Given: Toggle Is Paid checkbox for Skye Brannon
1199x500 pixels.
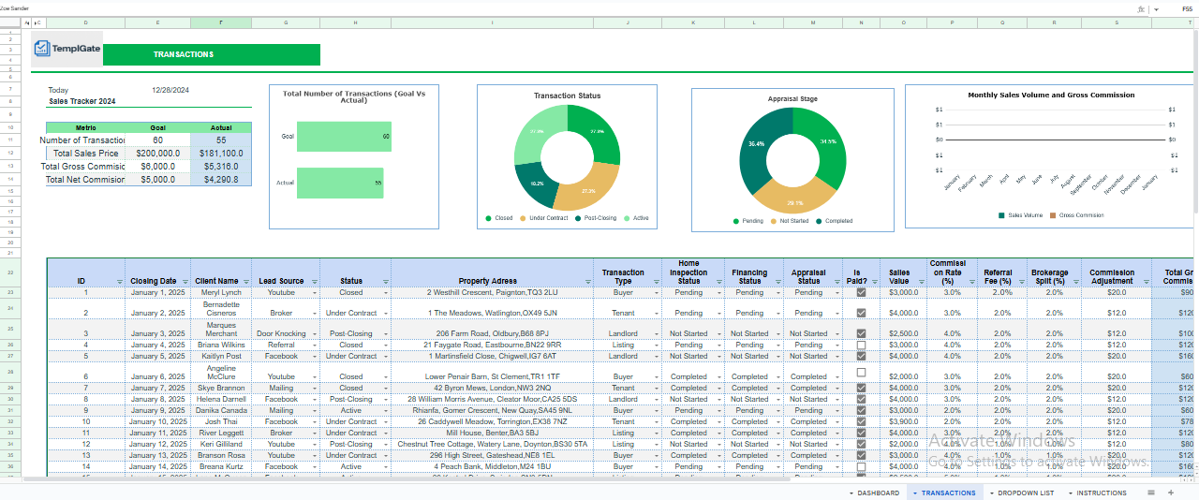Looking at the screenshot, I should click(861, 388).
